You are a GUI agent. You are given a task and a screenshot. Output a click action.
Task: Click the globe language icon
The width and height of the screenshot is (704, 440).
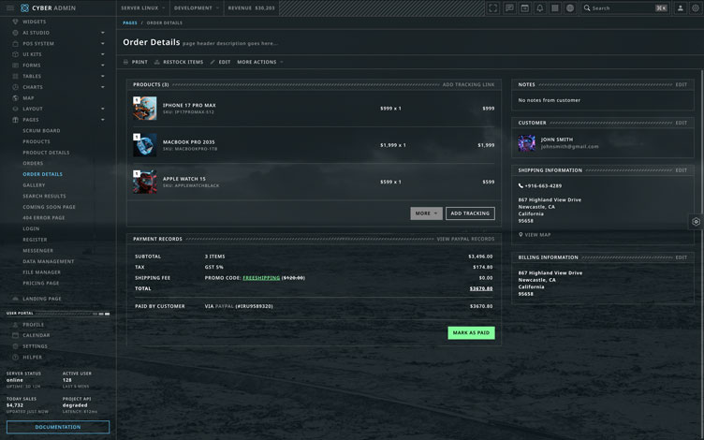[x=569, y=7]
